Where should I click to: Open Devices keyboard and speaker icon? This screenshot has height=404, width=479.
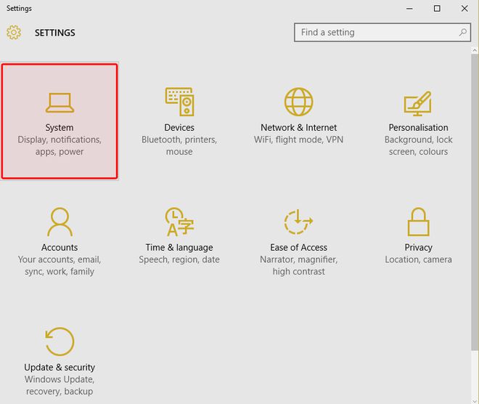pyautogui.click(x=180, y=102)
